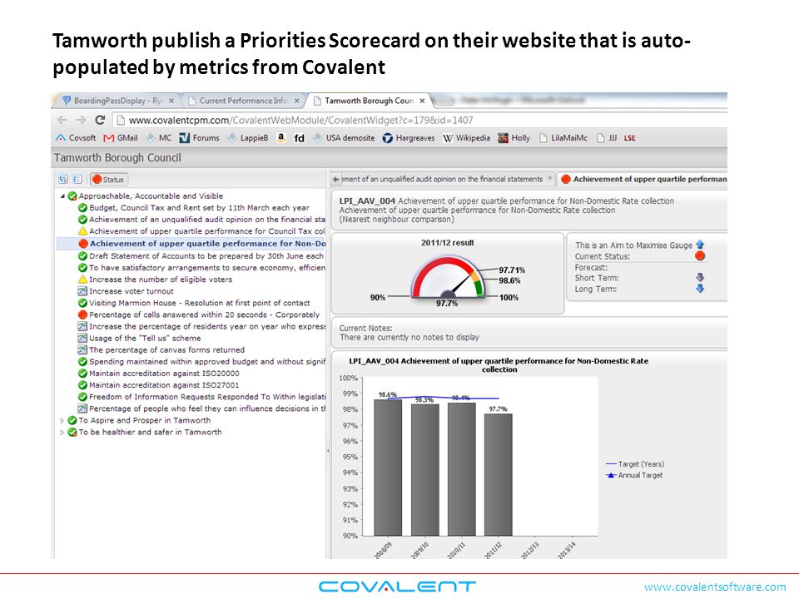Viewport: 799px width, 599px height.
Task: Click the Status filter button
Action: click(x=108, y=180)
